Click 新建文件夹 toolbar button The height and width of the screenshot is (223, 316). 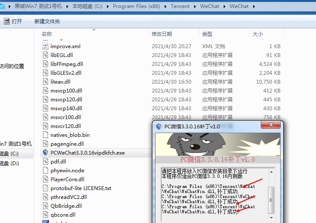[47, 22]
